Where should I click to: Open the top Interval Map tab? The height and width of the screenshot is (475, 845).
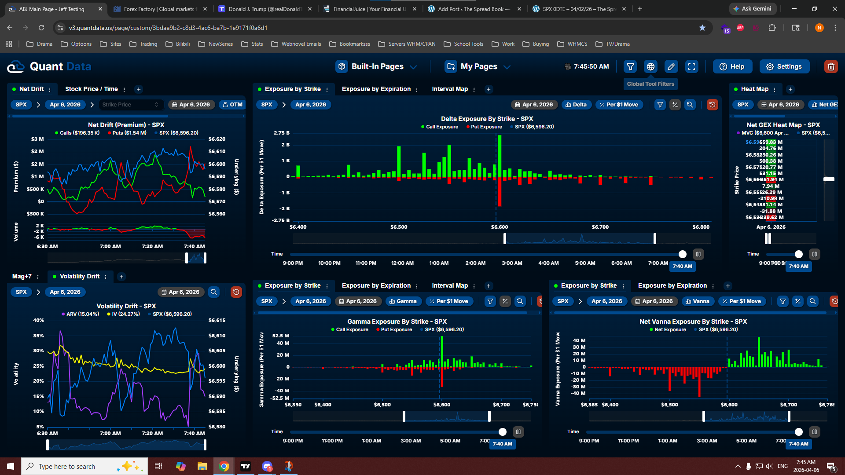449,89
